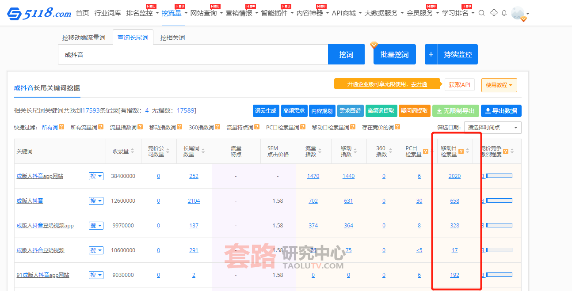Click the 词云生成 button
This screenshot has height=291, width=572.
click(x=266, y=111)
